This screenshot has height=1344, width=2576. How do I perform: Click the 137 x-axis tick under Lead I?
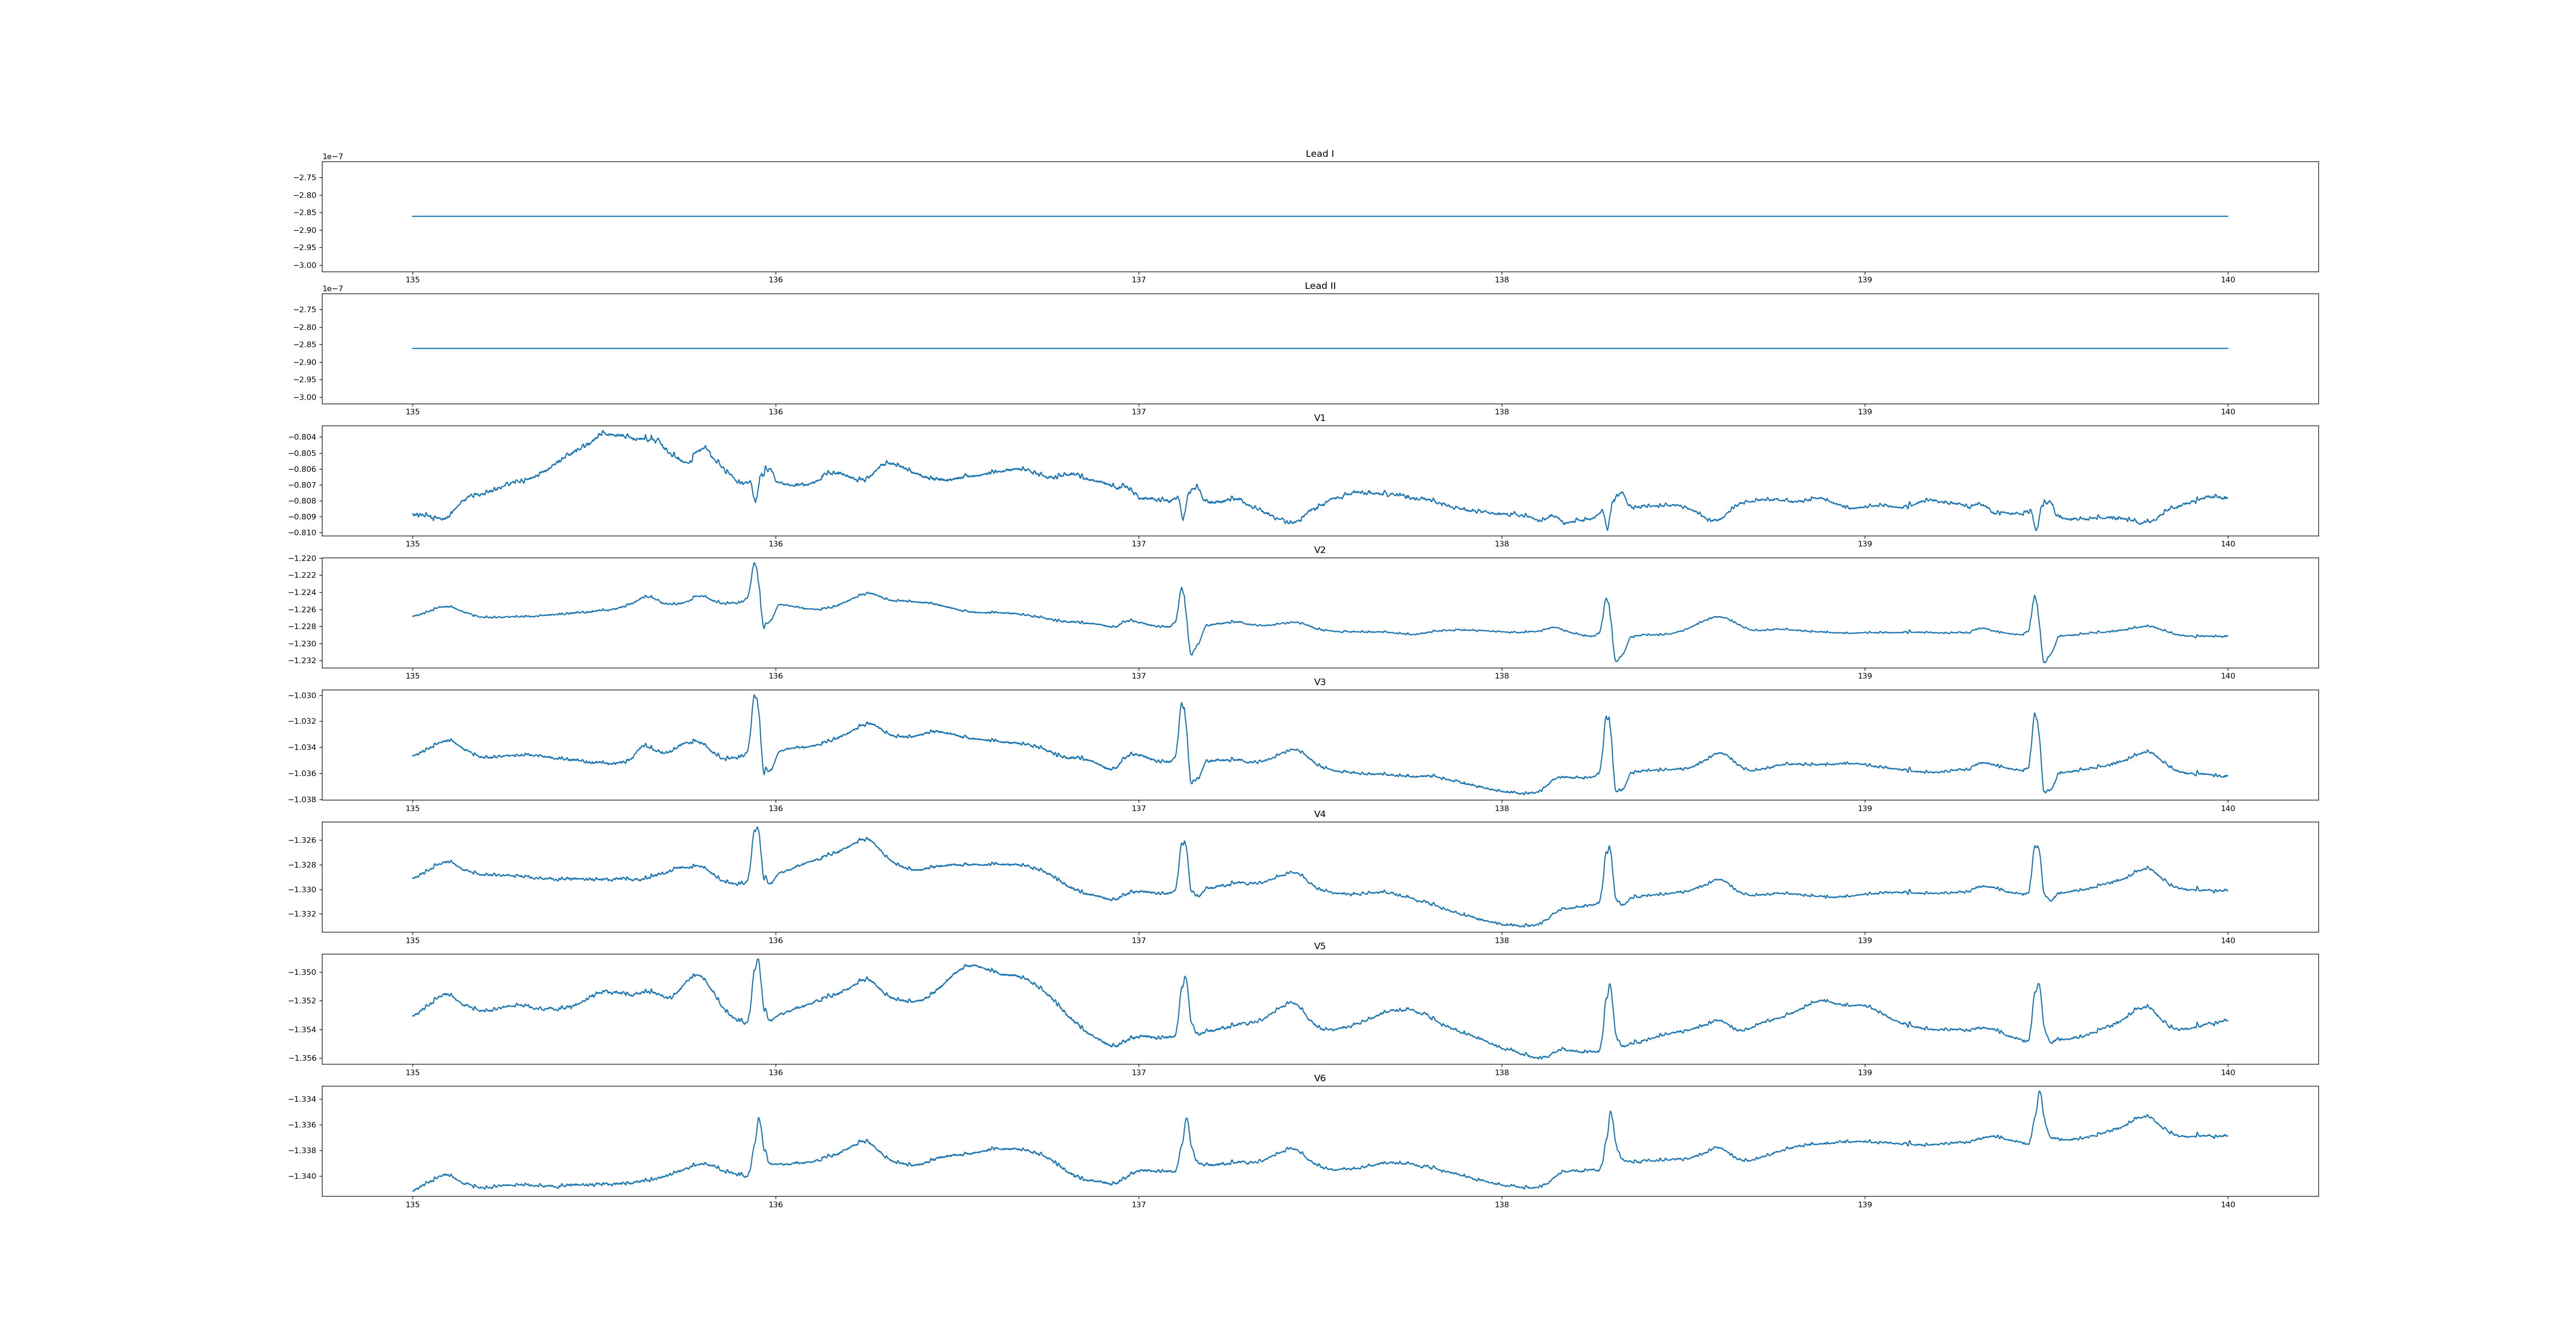tap(1138, 280)
